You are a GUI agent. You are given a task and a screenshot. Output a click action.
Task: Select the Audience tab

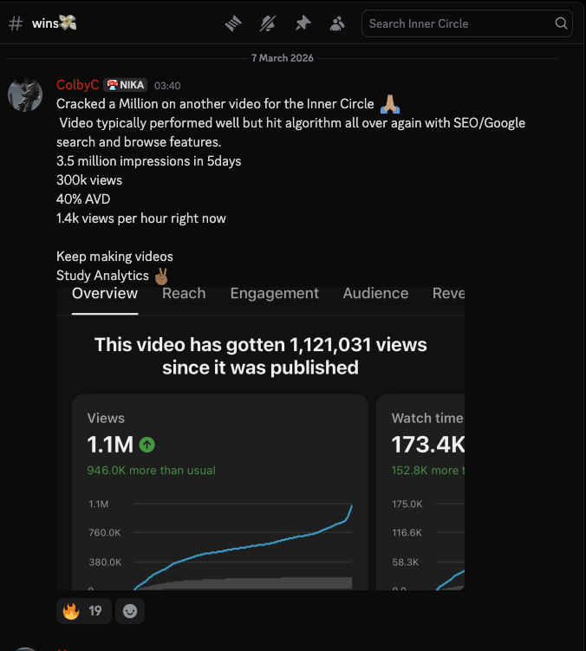click(x=375, y=293)
